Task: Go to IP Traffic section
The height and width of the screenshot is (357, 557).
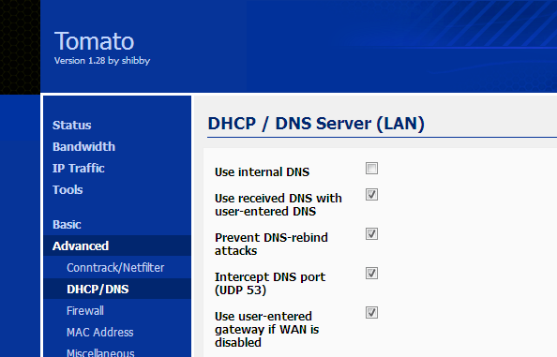Action: [79, 169]
